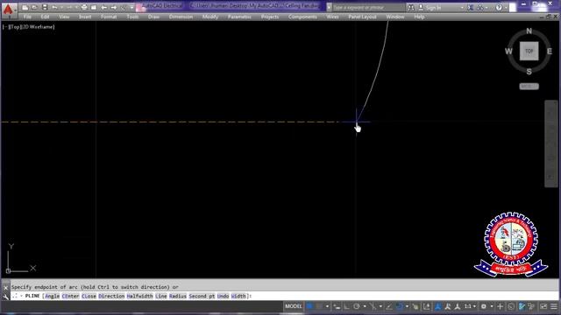This screenshot has width=561, height=315.
Task: Open the Format menu
Action: (109, 17)
